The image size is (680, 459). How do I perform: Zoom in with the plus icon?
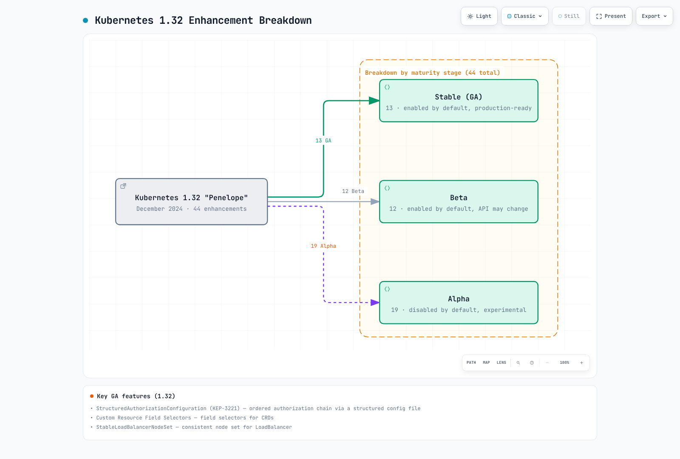(x=581, y=363)
